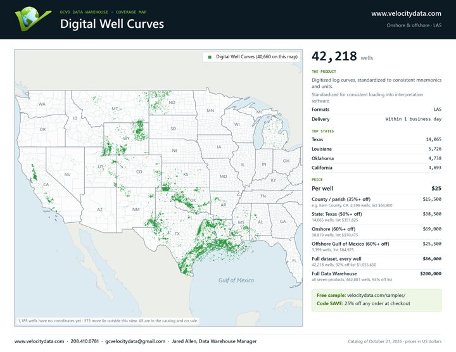Click the KS state label on map

186,175
